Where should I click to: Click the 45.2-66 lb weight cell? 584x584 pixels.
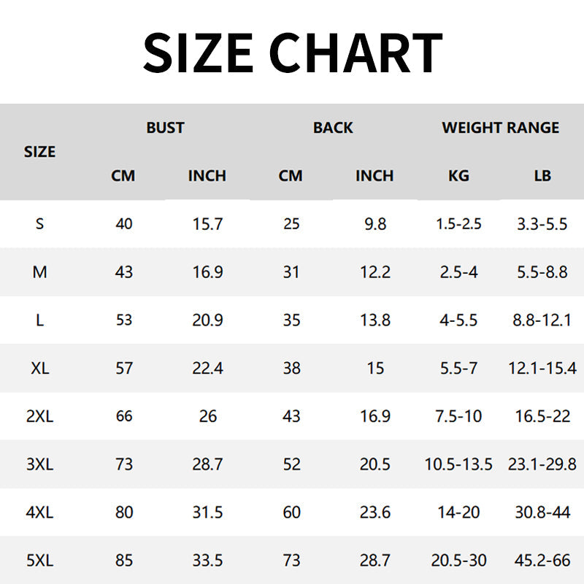coord(542,561)
